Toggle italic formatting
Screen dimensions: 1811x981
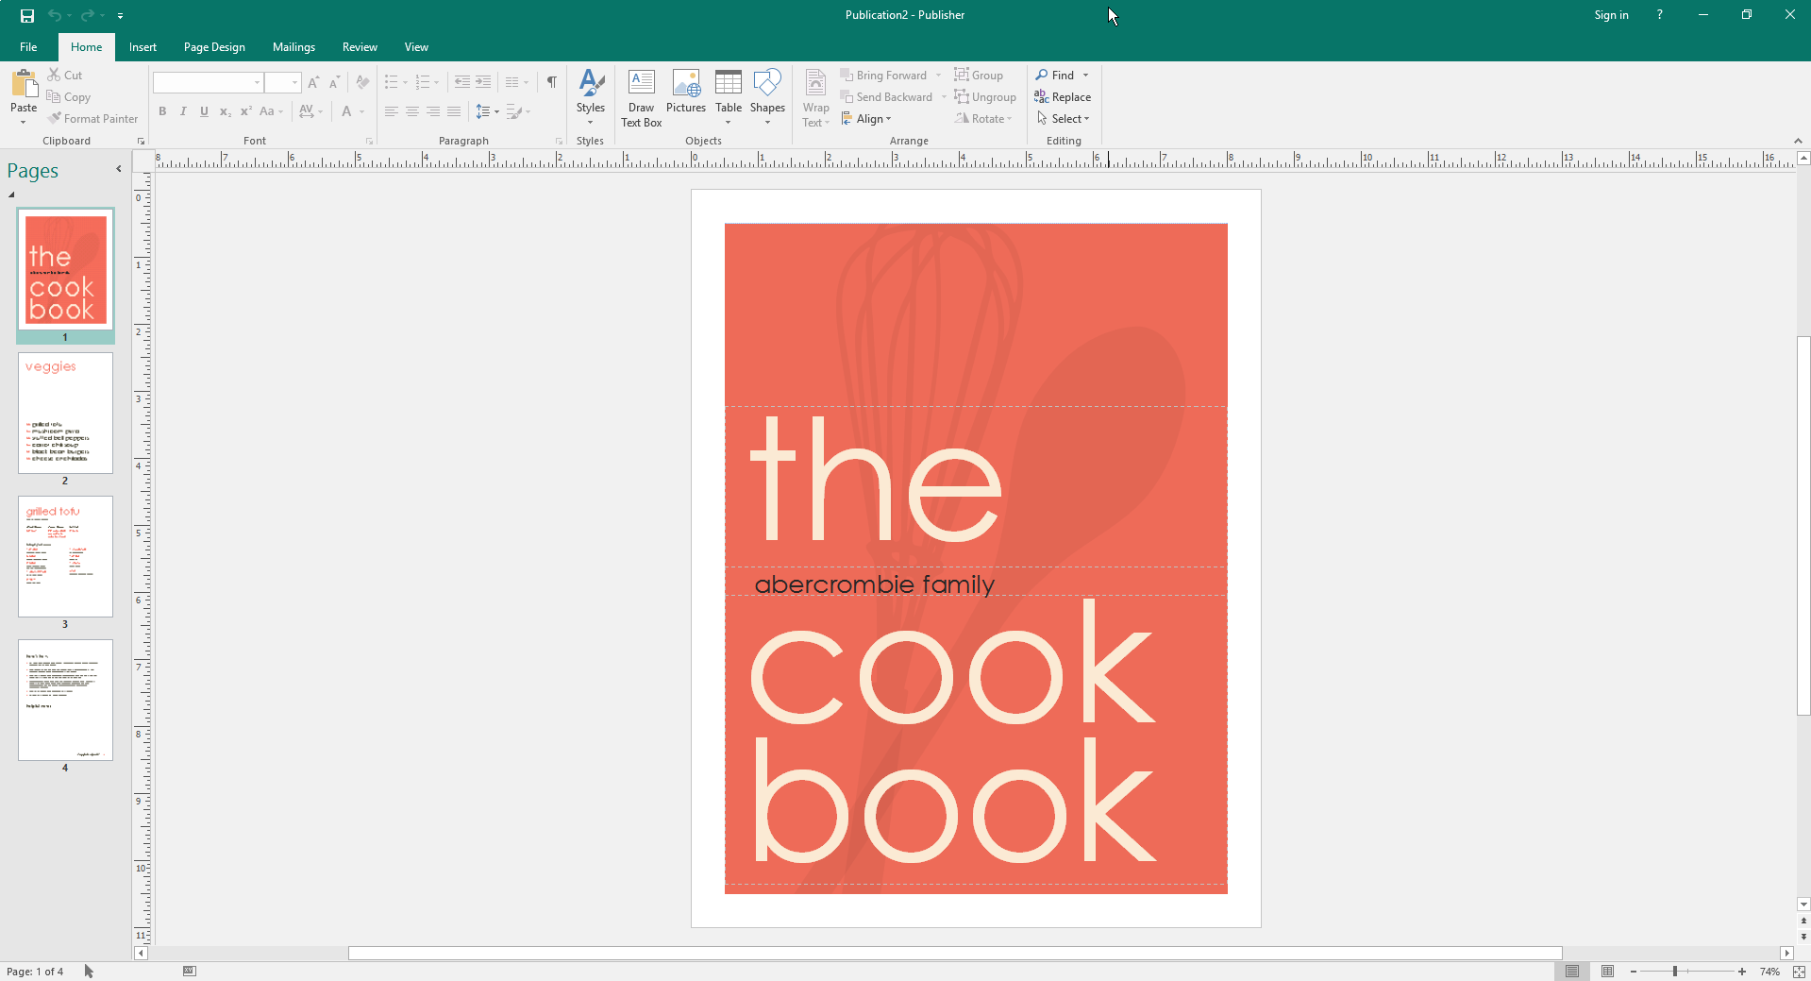(x=183, y=111)
